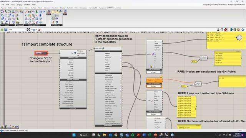Click the Save document floppy icon
246x138 pixels.
(6, 30)
